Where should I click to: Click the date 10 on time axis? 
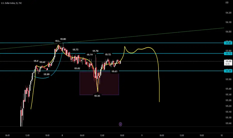[221, 135]
